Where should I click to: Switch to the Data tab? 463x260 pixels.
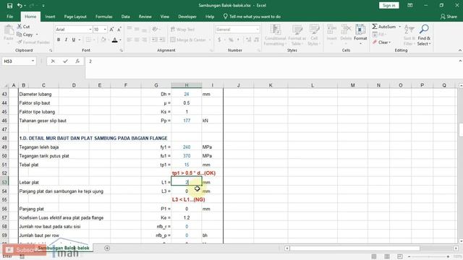(125, 17)
